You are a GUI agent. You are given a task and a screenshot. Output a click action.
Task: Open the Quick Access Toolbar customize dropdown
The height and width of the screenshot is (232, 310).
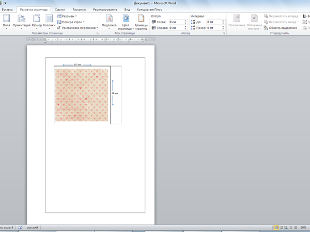5,3
